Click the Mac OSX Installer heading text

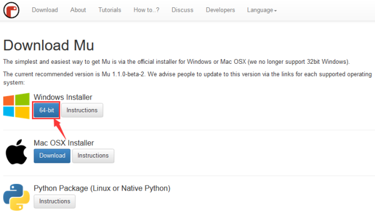click(x=64, y=143)
